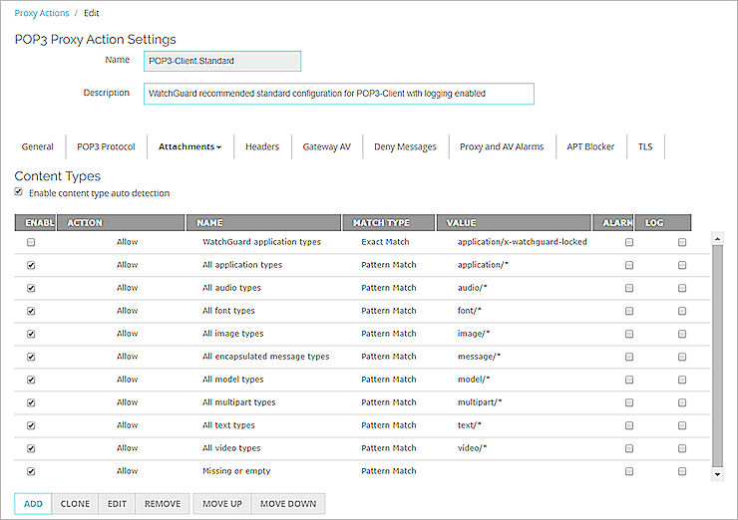
Task: Open the Proxy Actions breadcrumb link
Action: [x=41, y=13]
